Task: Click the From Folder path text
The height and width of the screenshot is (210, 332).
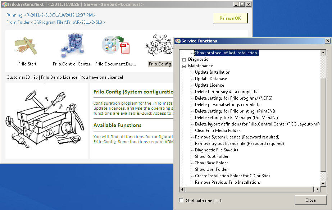Action: point(55,22)
